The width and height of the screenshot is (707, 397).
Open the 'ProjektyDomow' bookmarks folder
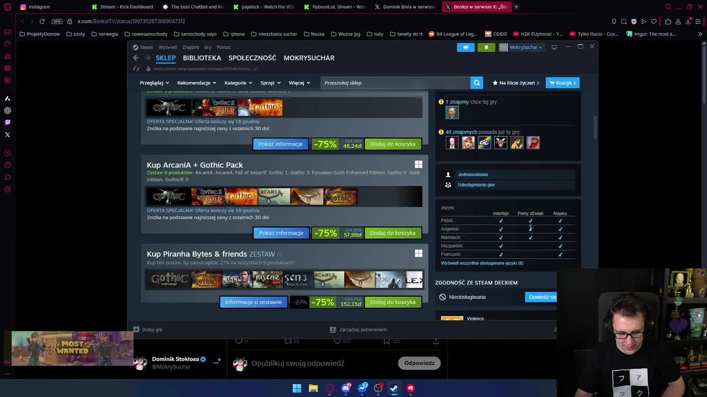39,34
